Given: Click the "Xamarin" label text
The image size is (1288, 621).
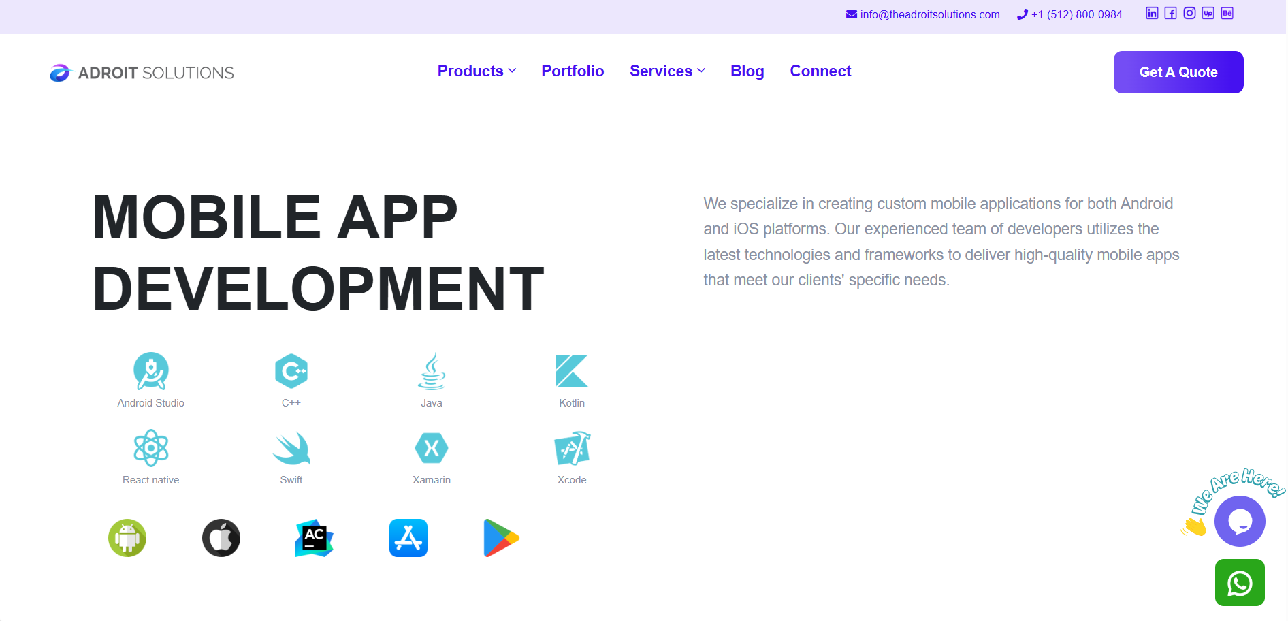Looking at the screenshot, I should (432, 480).
